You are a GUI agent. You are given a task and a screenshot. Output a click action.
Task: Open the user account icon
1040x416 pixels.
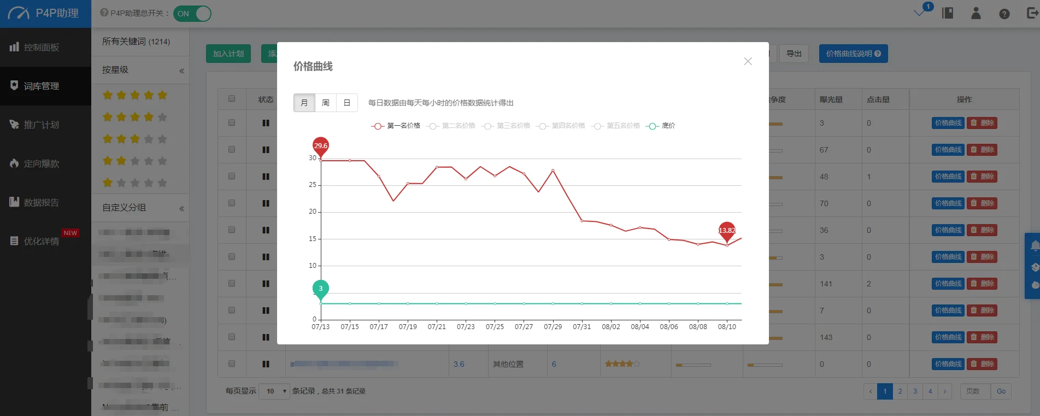(976, 14)
